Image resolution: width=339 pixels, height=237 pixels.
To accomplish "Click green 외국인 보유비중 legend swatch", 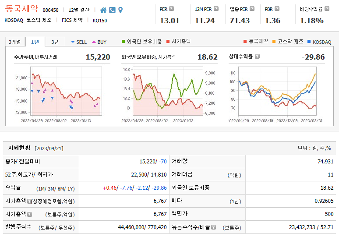I will coord(123,41).
